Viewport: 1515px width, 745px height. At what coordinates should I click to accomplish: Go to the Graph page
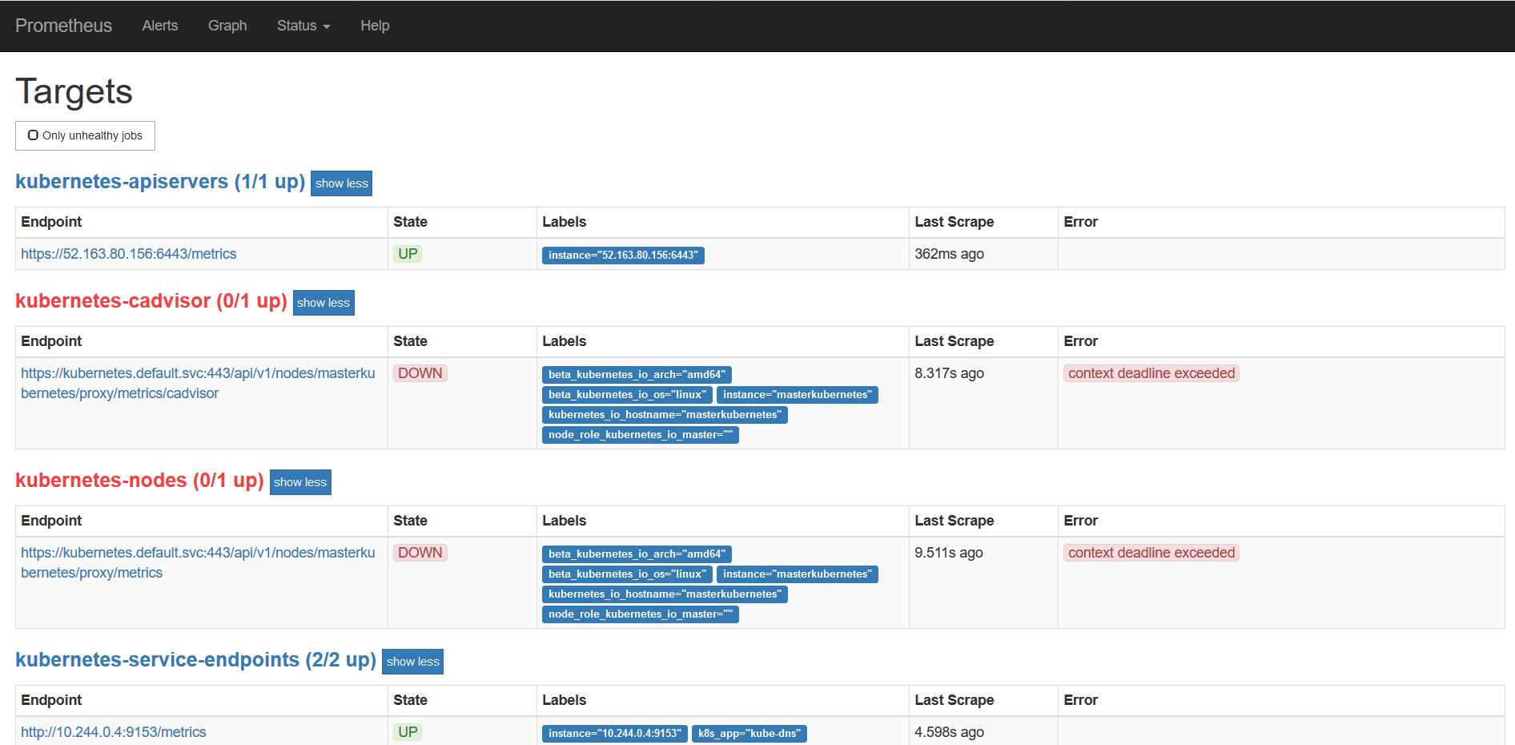coord(227,26)
